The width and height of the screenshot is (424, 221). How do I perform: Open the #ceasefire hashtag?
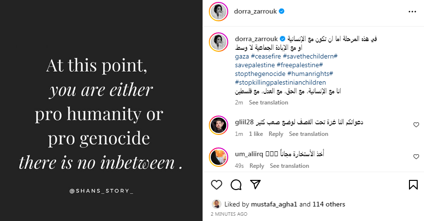[x=266, y=57]
